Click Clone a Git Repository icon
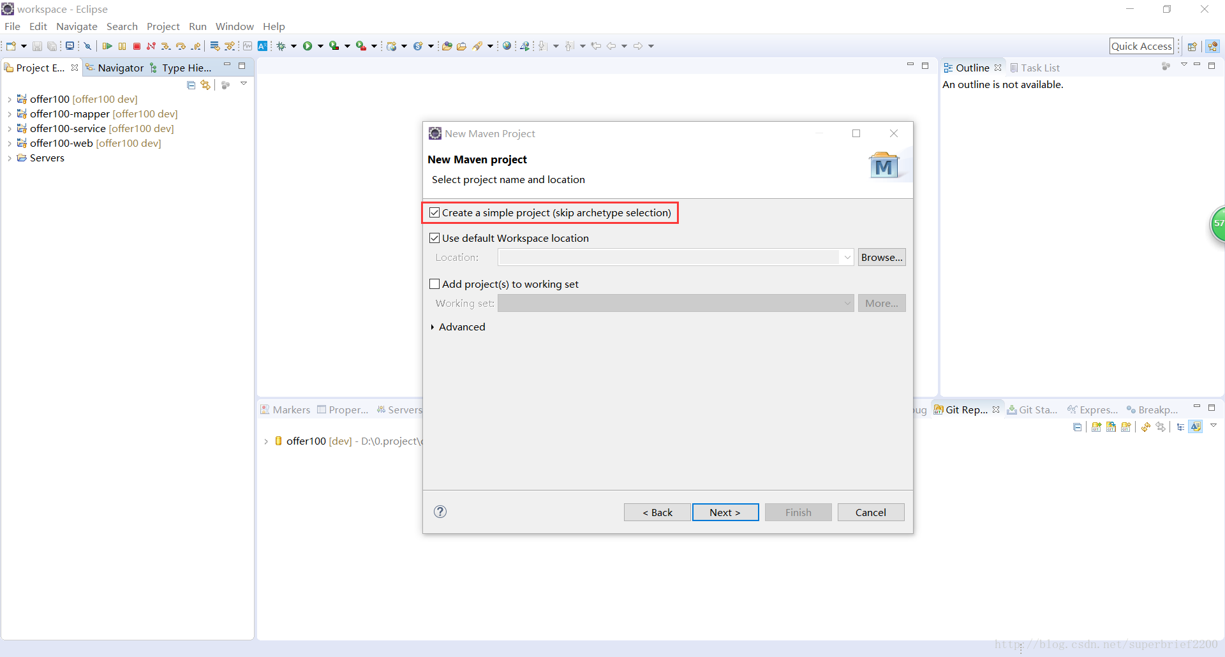 tap(1111, 427)
